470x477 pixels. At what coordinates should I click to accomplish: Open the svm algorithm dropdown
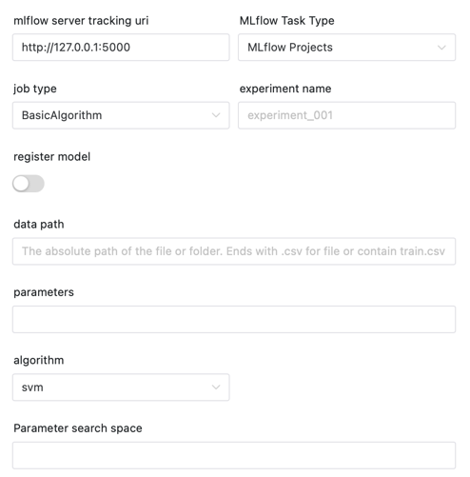121,388
